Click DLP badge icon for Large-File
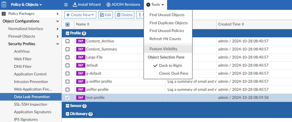 pos(81,57)
